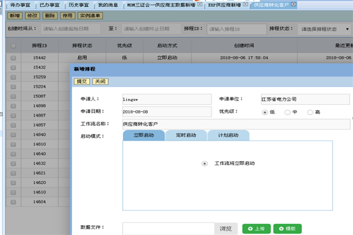Select the 高 priority radio button
The height and width of the screenshot is (235, 353).
pyautogui.click(x=310, y=112)
